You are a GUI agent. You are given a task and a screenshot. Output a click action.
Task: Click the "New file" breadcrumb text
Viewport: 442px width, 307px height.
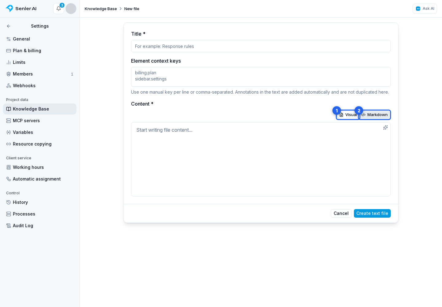click(x=132, y=9)
